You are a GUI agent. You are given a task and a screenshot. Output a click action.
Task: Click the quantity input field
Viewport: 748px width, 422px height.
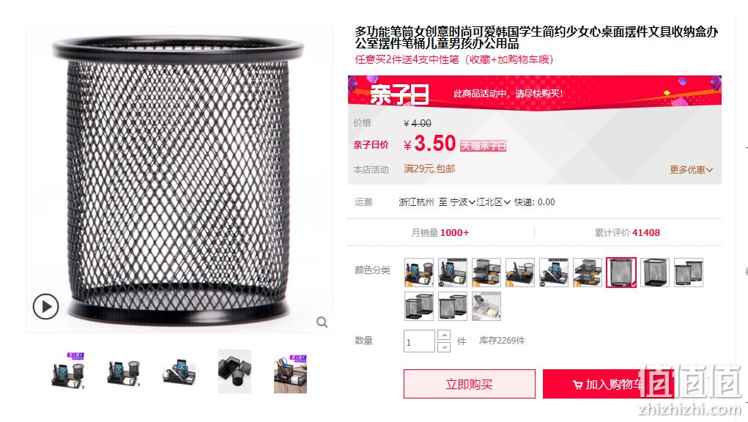[419, 341]
